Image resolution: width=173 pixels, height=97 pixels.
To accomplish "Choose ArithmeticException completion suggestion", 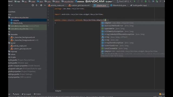I will point(133,32).
